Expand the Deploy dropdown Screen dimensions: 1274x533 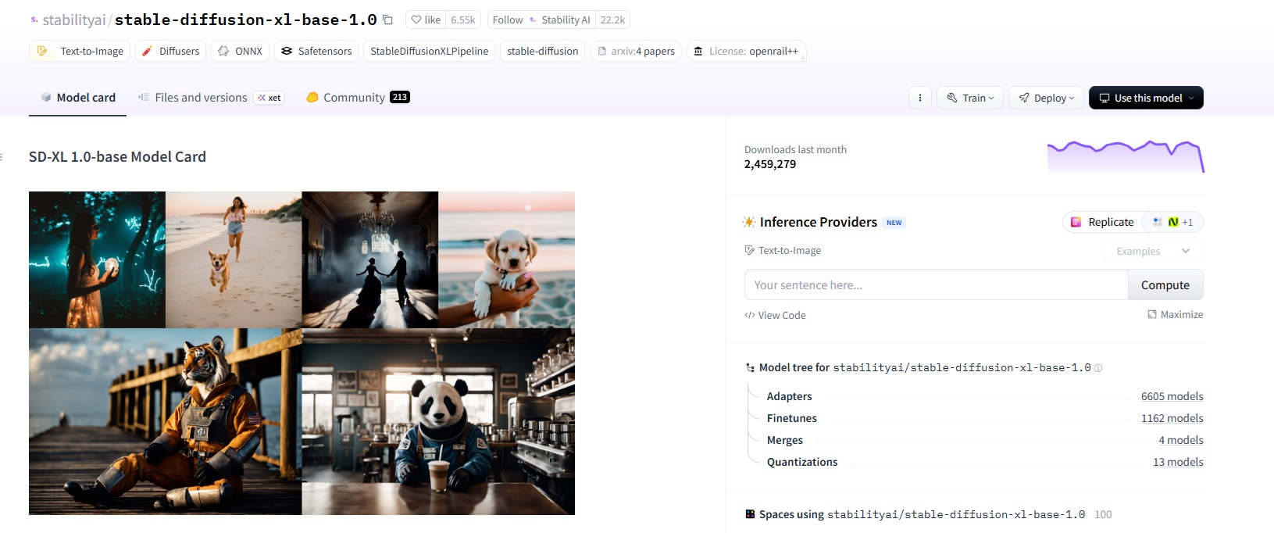pyautogui.click(x=1046, y=98)
